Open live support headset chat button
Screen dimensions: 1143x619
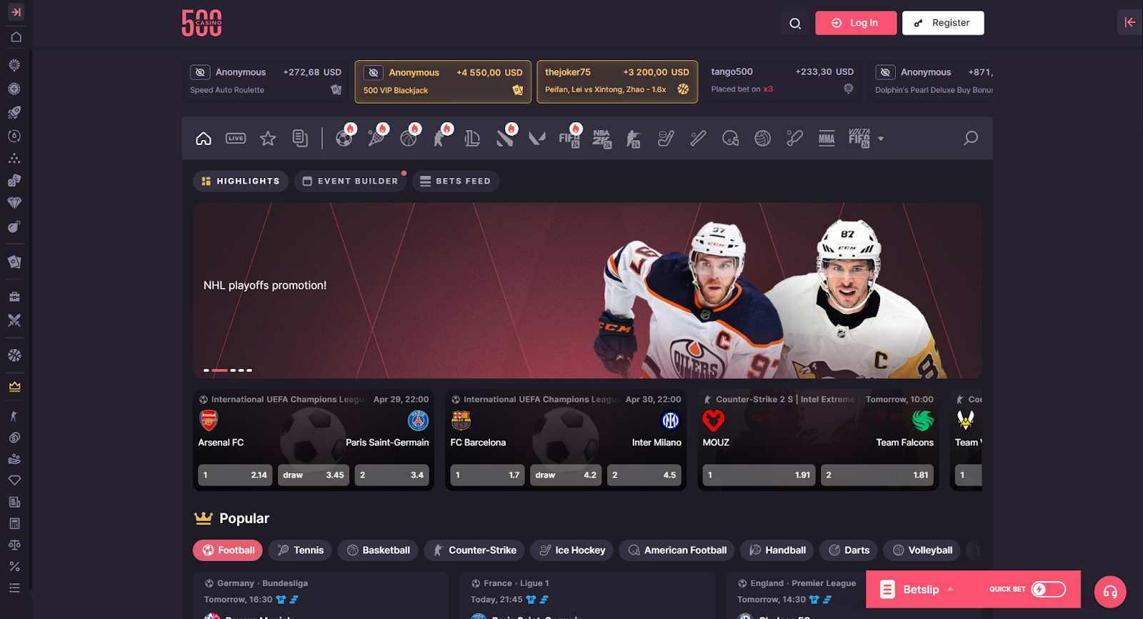click(x=1110, y=592)
